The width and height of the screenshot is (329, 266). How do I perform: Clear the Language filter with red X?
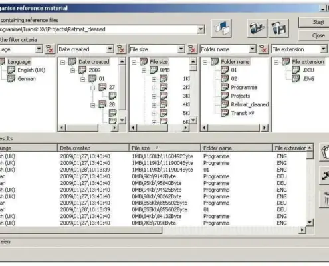tap(50, 49)
